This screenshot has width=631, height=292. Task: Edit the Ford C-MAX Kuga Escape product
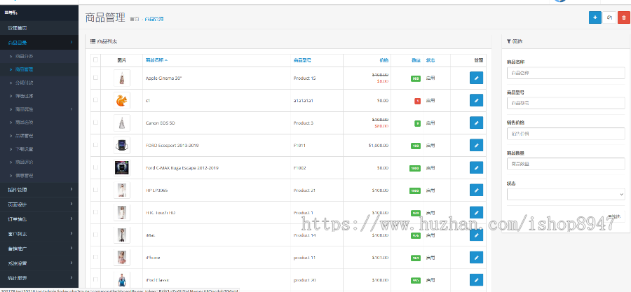(x=476, y=167)
